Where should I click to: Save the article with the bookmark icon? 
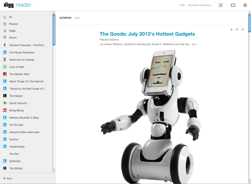(237, 30)
